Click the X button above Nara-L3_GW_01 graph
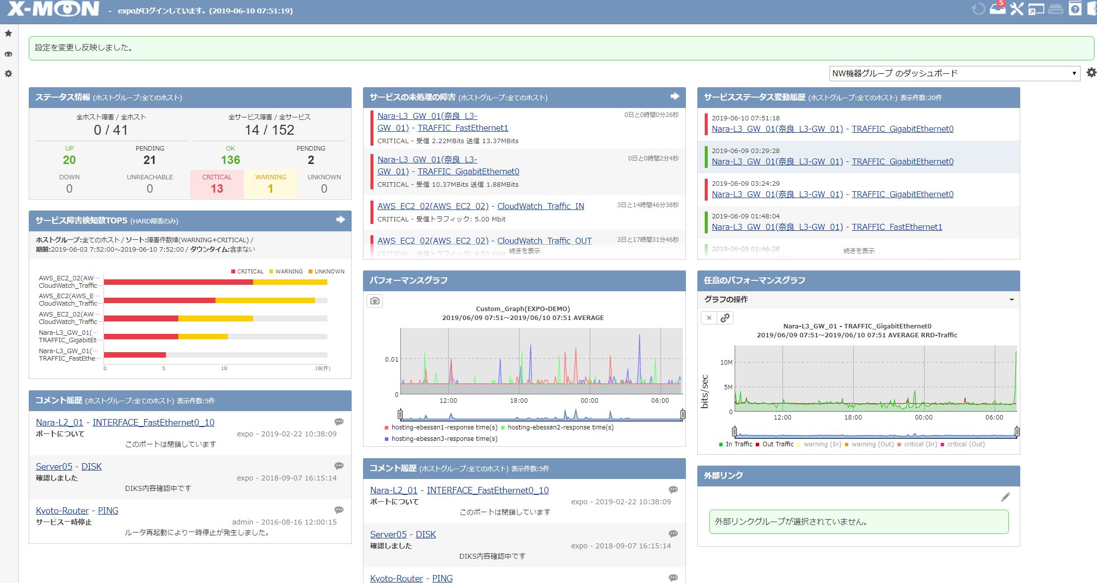The height and width of the screenshot is (583, 1097). click(x=709, y=318)
